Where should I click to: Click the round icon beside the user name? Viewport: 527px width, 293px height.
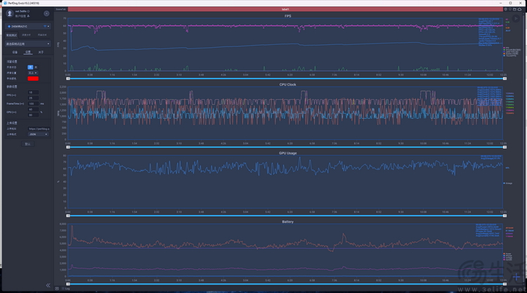tap(46, 13)
